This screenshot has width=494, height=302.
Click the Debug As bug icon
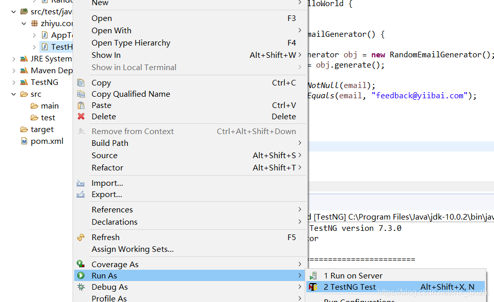[x=81, y=287]
